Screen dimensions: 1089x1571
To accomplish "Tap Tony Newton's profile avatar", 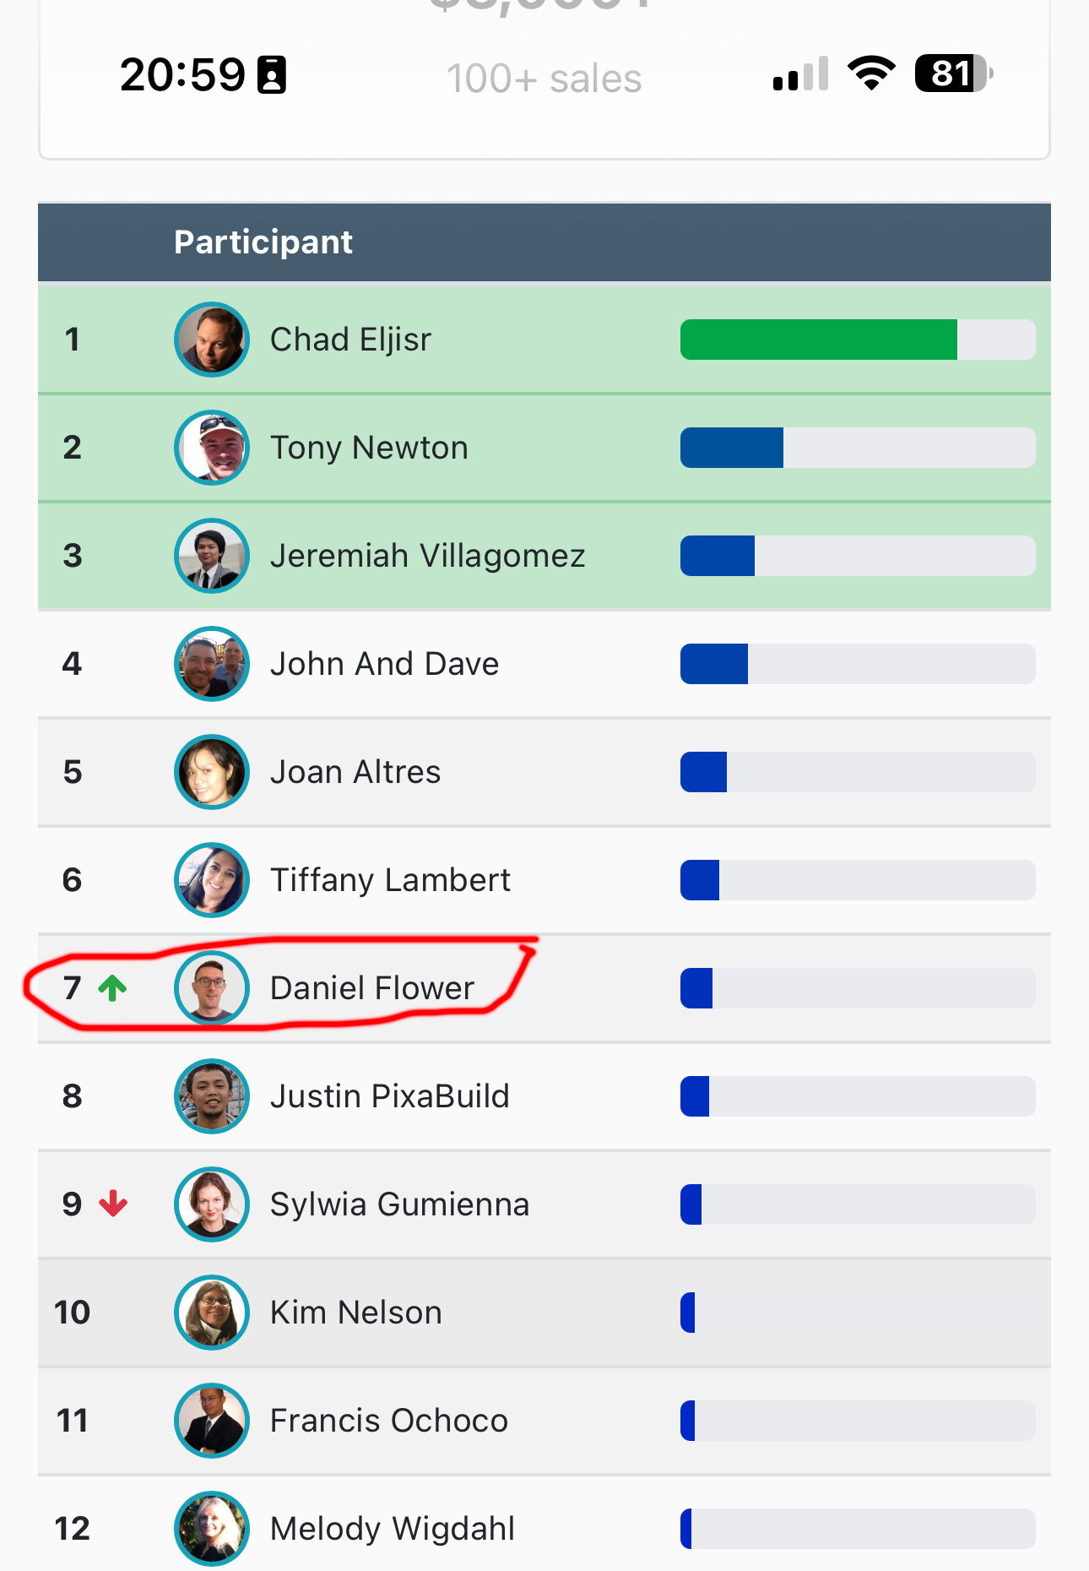I will pyautogui.click(x=211, y=448).
